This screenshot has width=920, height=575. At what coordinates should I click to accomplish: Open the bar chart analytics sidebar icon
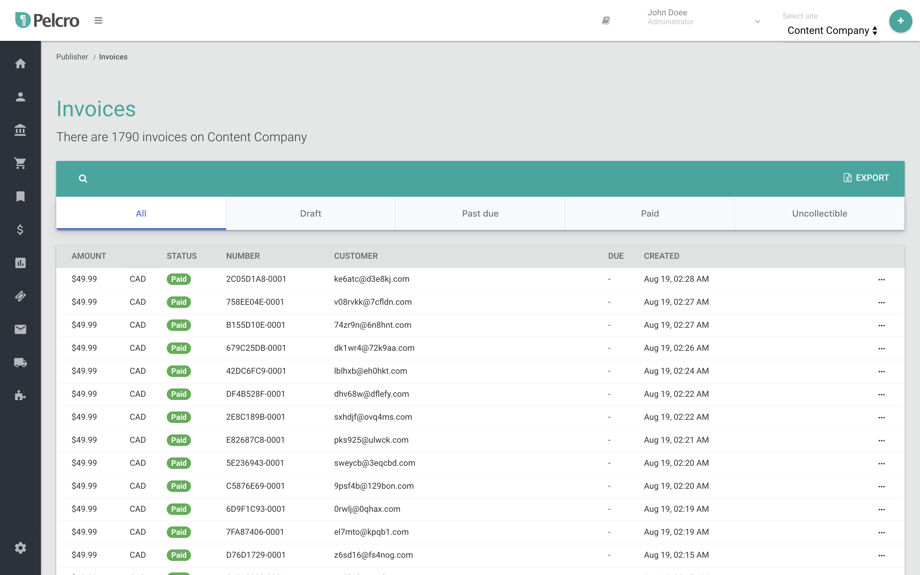[20, 263]
